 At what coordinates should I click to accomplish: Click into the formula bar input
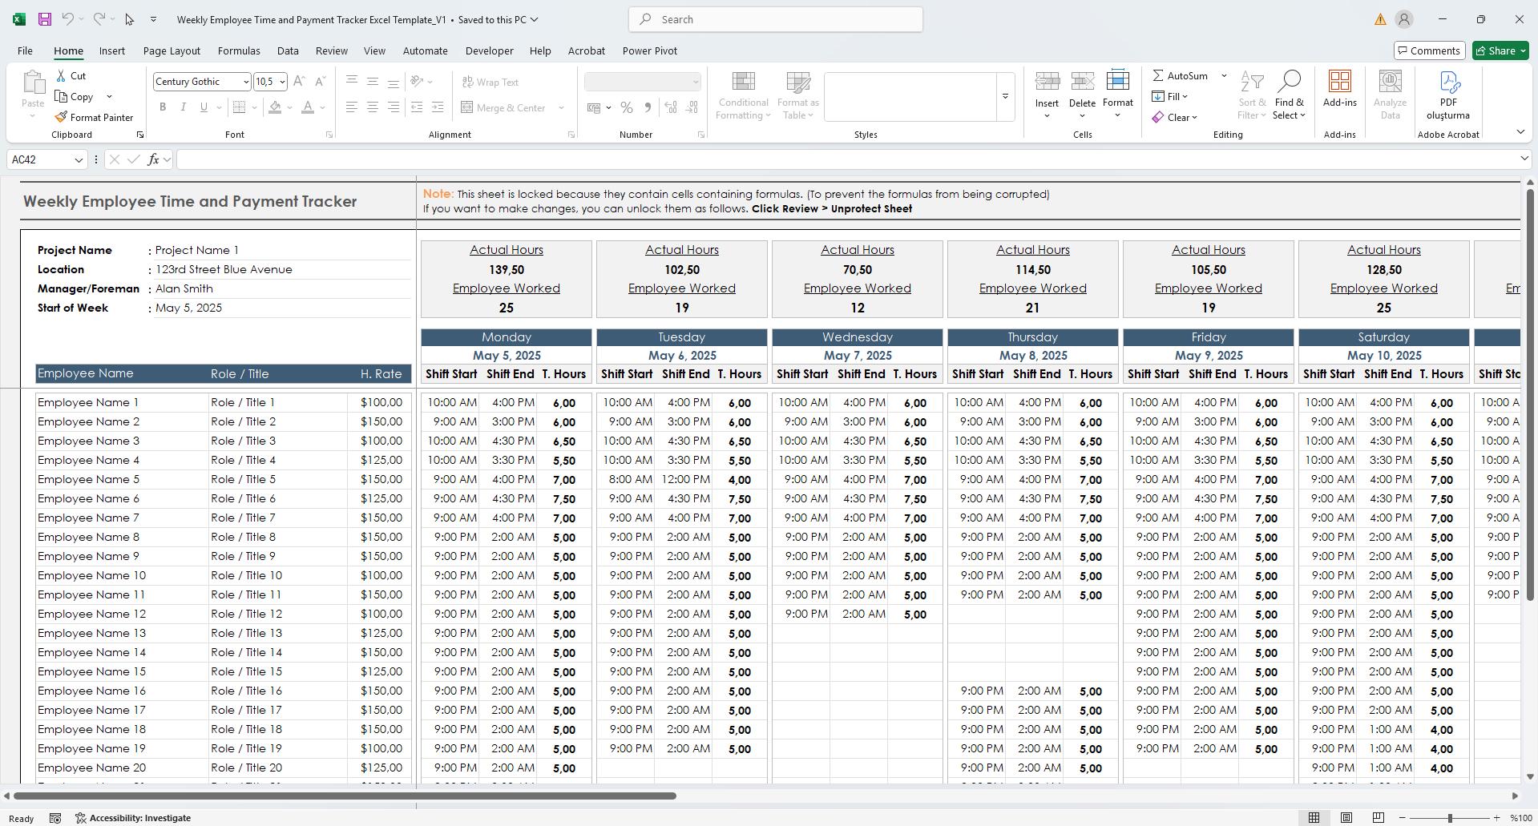846,159
